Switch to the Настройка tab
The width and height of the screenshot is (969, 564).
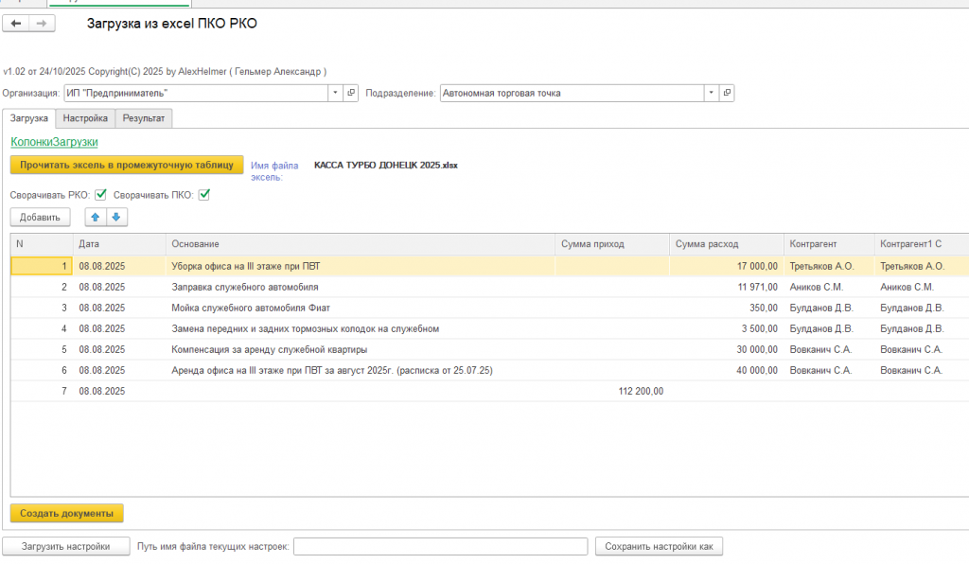coord(85,118)
